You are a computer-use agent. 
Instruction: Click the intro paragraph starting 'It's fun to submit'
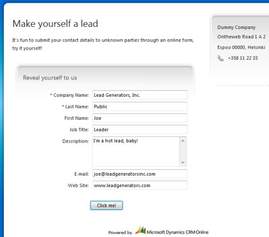103,44
